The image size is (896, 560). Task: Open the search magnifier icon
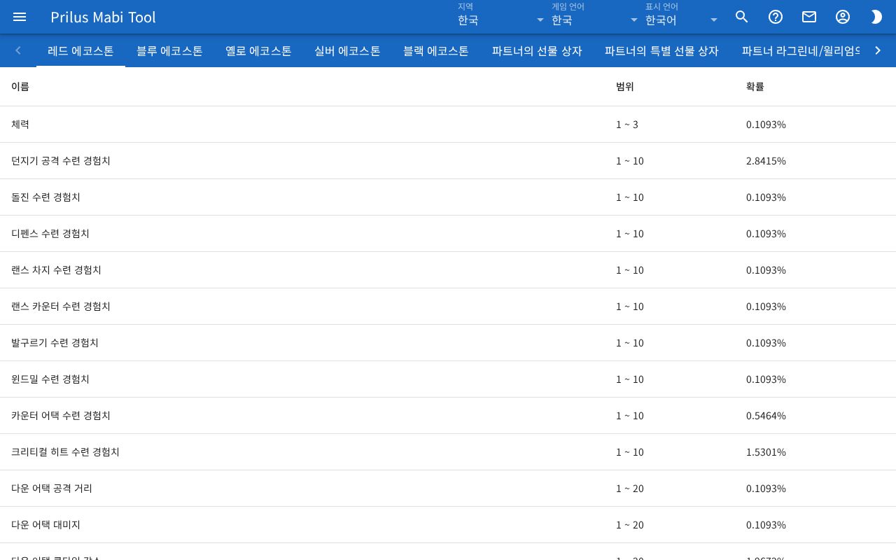click(742, 17)
